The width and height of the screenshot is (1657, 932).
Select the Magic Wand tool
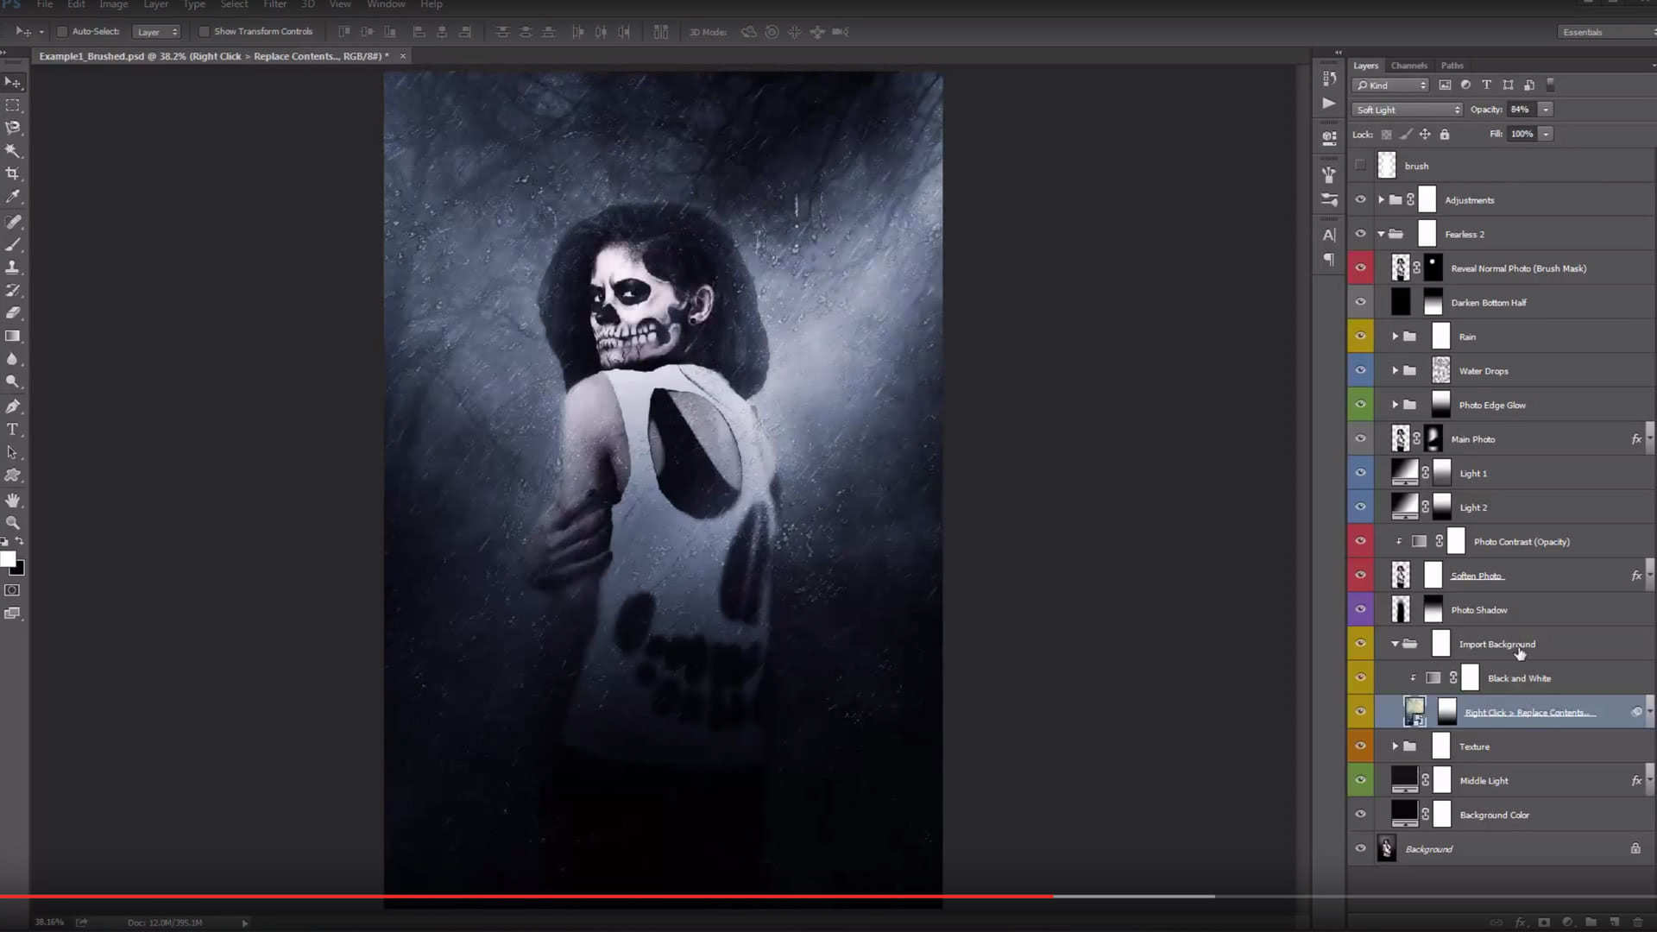tap(13, 150)
